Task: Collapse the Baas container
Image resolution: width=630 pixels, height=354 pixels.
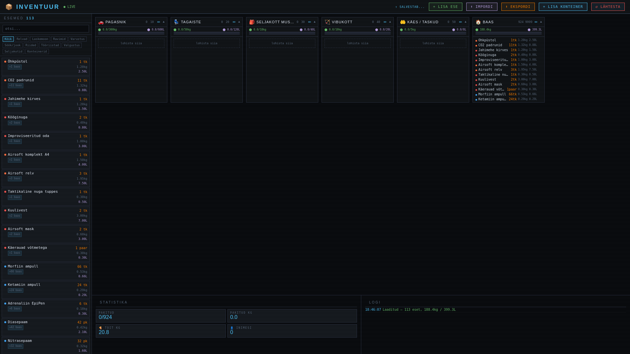Action: 541,22
